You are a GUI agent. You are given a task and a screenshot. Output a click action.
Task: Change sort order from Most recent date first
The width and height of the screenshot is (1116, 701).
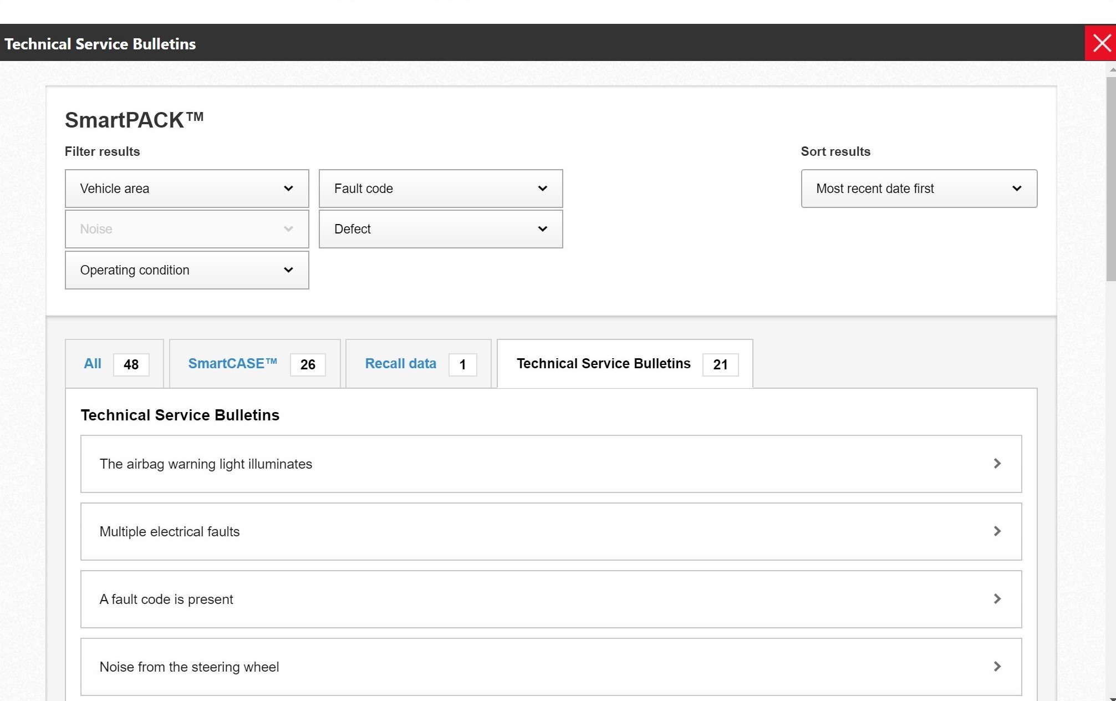click(919, 189)
